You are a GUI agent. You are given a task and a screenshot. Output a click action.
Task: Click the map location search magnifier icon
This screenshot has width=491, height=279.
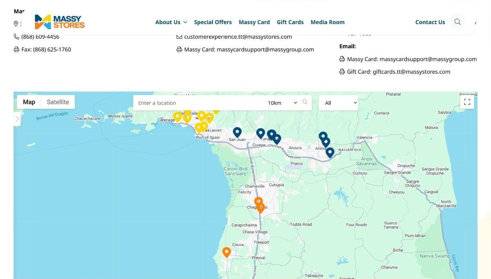click(305, 102)
